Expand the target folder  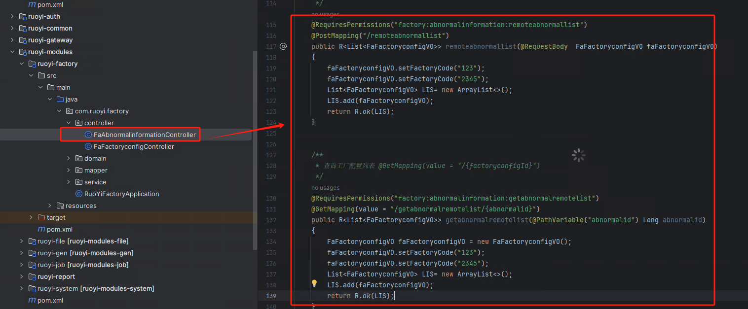tap(31, 217)
